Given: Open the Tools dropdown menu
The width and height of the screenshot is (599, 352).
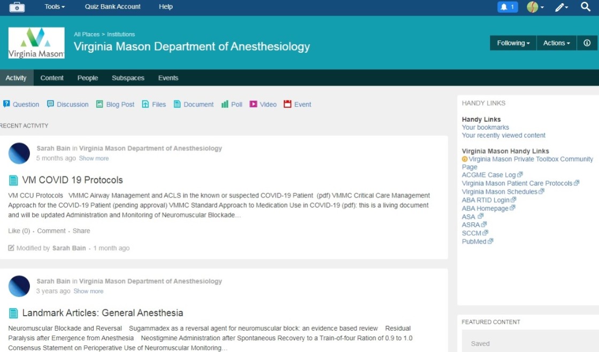Looking at the screenshot, I should click(x=55, y=6).
